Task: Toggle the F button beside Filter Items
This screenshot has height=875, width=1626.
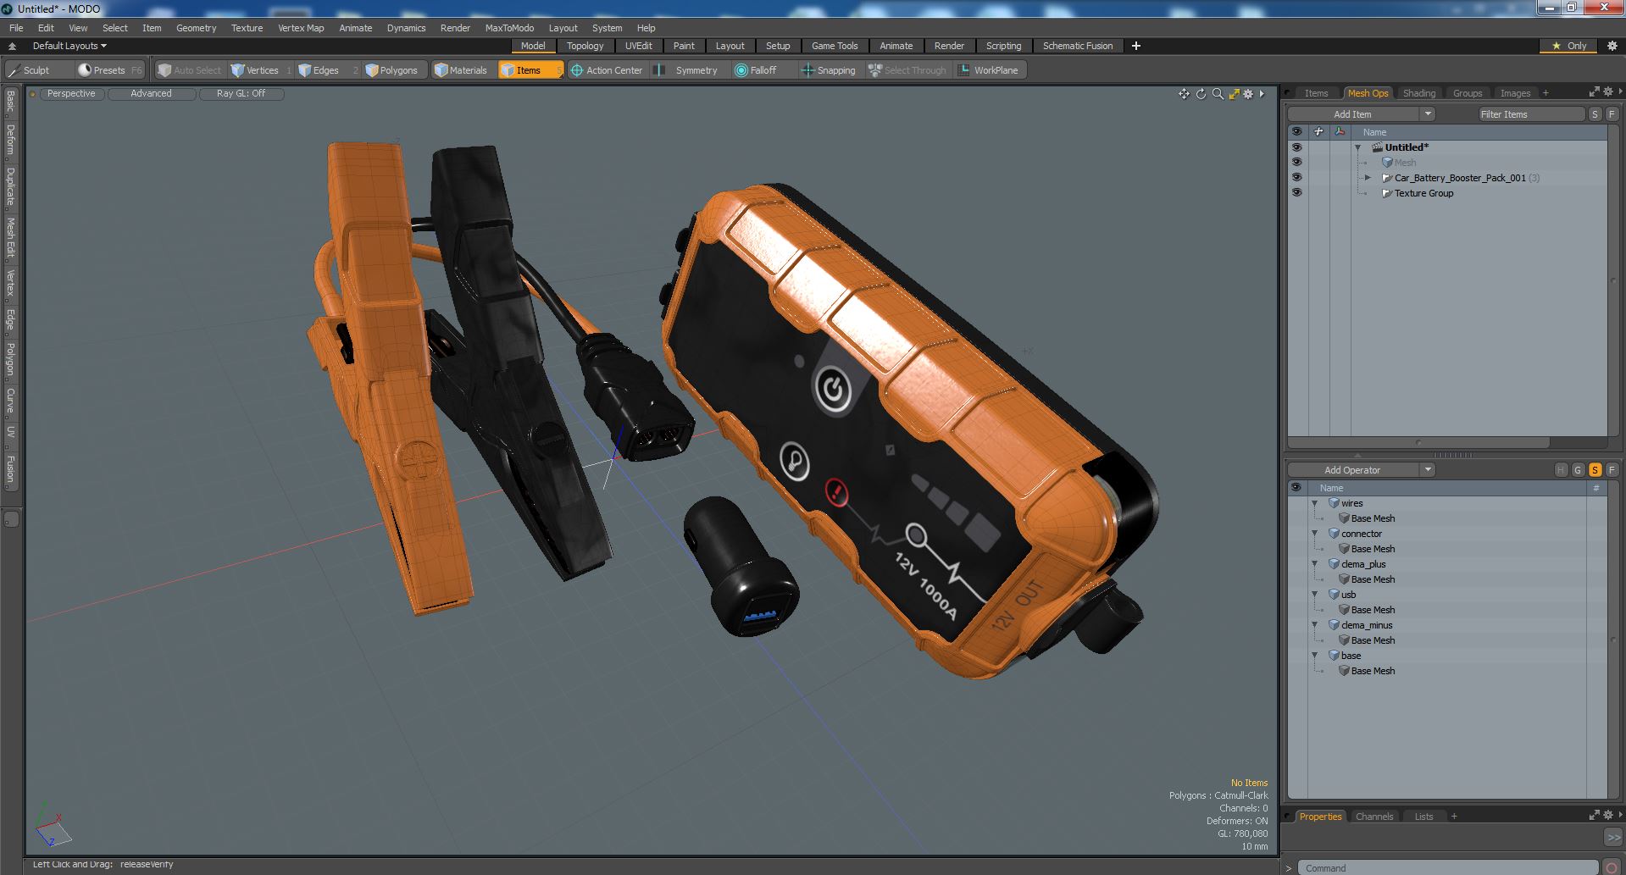Action: point(1612,114)
